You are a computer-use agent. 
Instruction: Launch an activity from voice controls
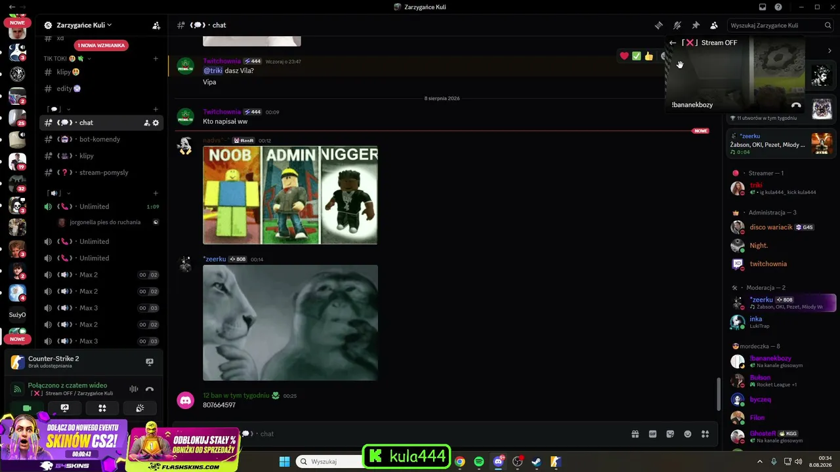[x=102, y=408]
